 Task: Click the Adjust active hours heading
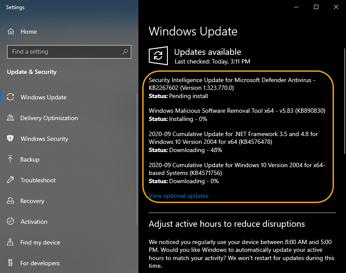[x=227, y=224]
